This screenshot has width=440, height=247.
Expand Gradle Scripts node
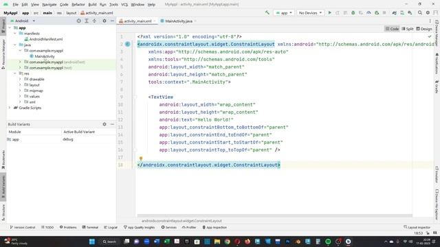point(10,108)
